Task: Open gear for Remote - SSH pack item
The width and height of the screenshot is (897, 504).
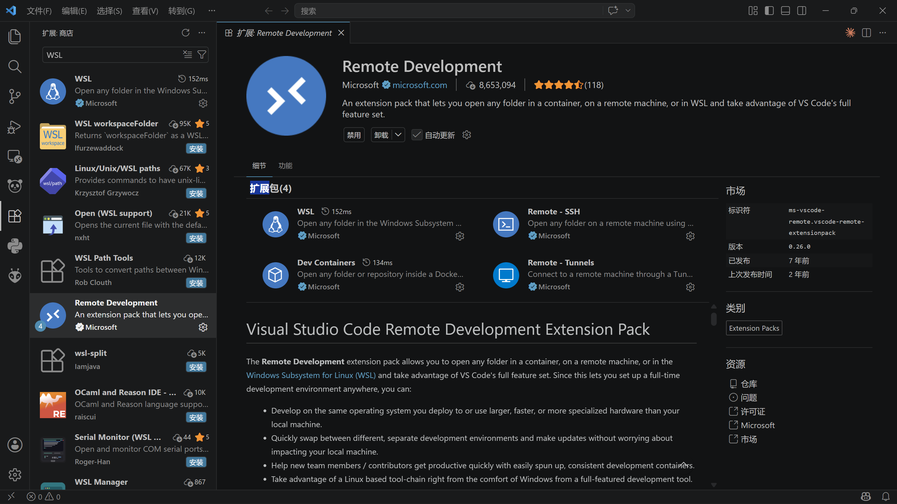Action: click(x=690, y=236)
